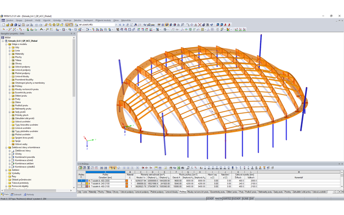
Task: Click the blue color swatch in row 1
Action: click(x=87, y=181)
